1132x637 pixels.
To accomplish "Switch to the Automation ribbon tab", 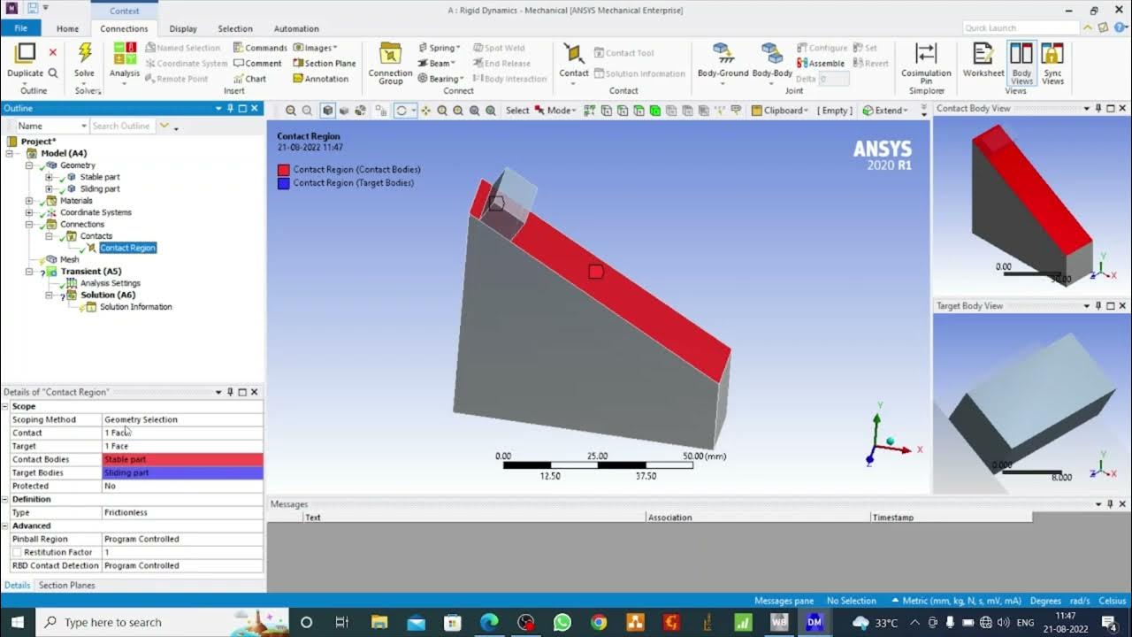I will coord(296,28).
